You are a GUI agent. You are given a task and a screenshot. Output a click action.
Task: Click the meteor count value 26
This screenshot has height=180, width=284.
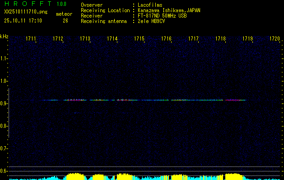click(x=65, y=21)
